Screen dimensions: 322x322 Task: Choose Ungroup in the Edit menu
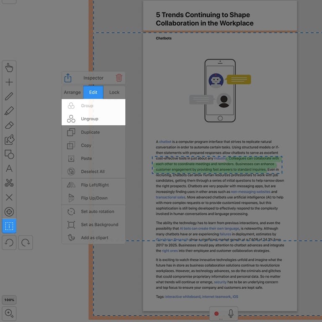(93, 119)
